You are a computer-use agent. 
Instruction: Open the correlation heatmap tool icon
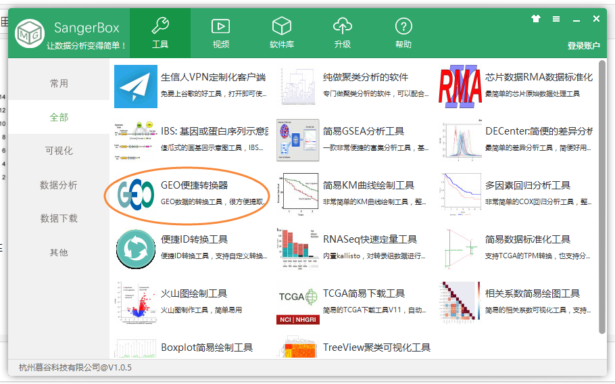pyautogui.click(x=460, y=302)
